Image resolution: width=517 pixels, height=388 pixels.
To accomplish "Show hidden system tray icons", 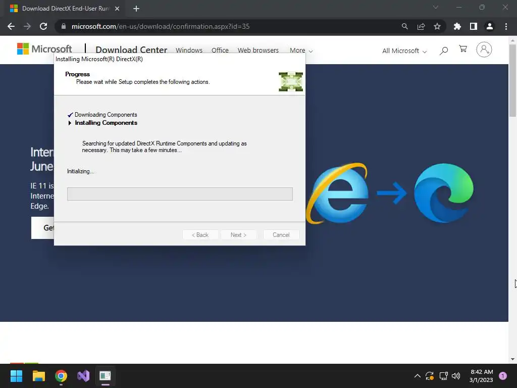I will coord(417,376).
